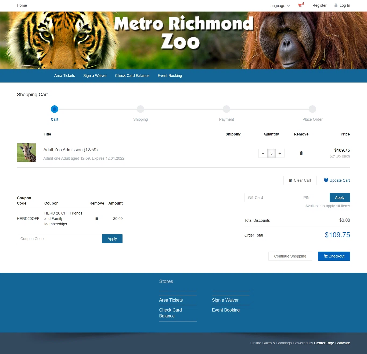Remove the HERD20OFF coupon via trash icon
The height and width of the screenshot is (354, 367).
coord(97,219)
